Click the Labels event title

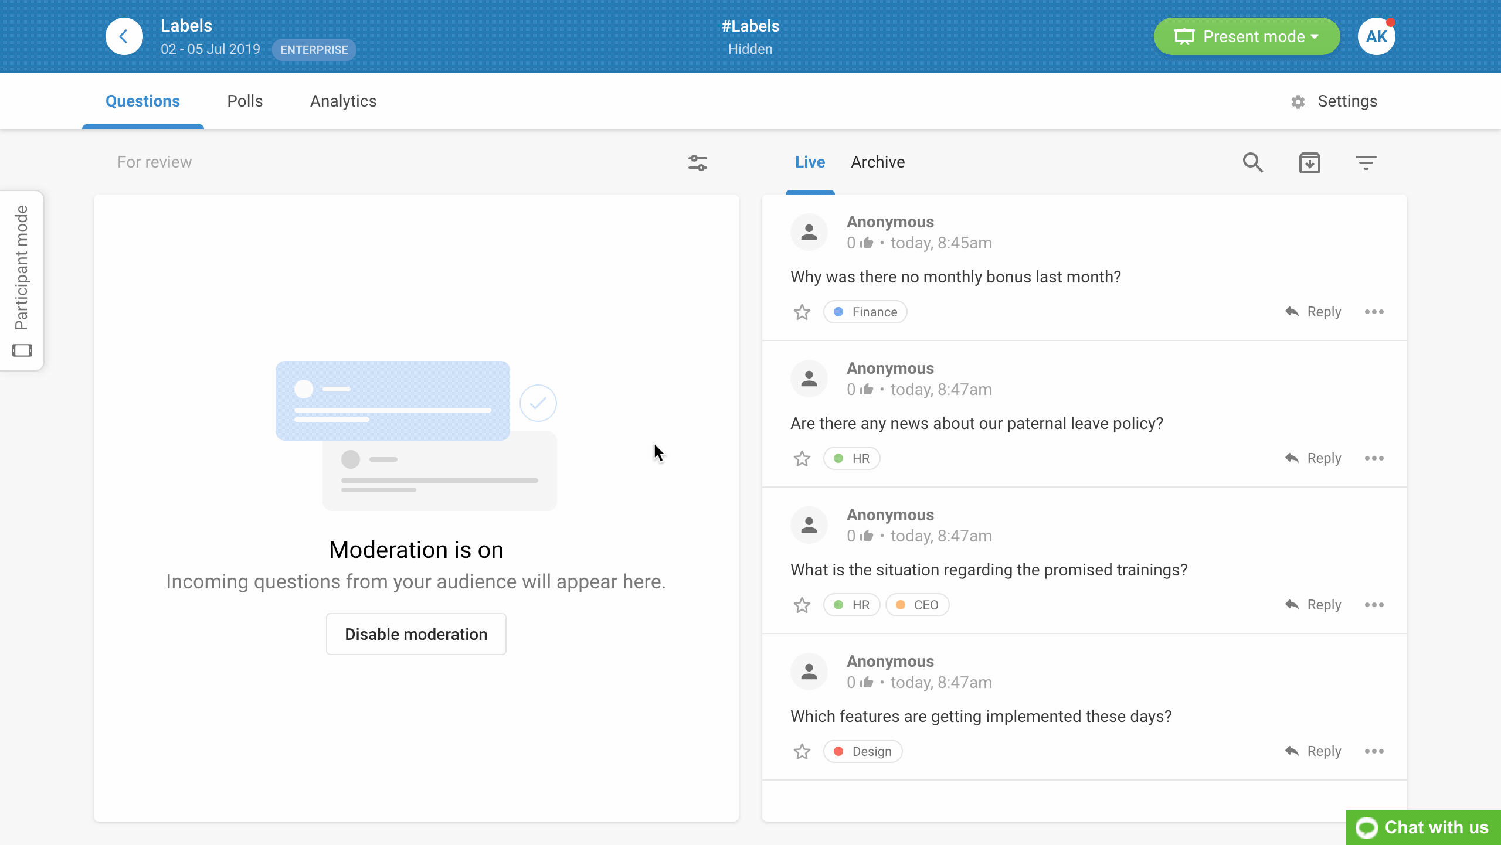186,26
